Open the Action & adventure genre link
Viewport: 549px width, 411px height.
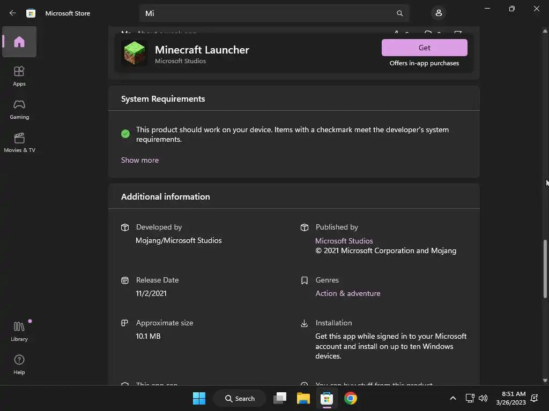[x=347, y=293]
